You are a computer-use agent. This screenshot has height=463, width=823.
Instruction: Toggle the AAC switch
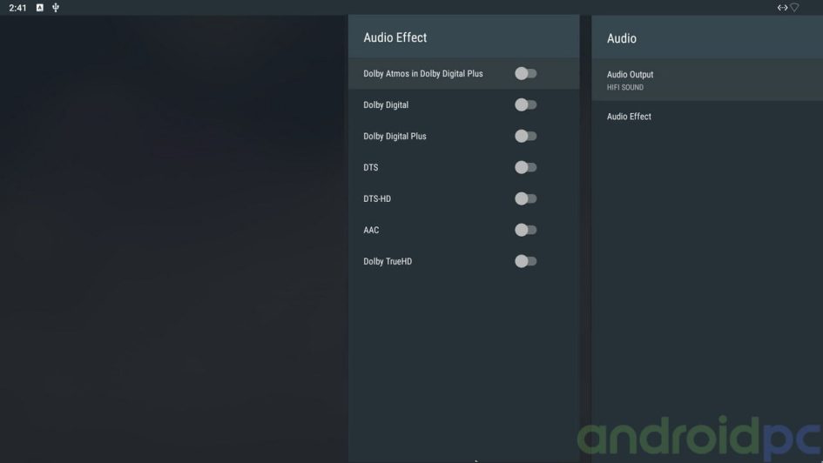click(525, 230)
